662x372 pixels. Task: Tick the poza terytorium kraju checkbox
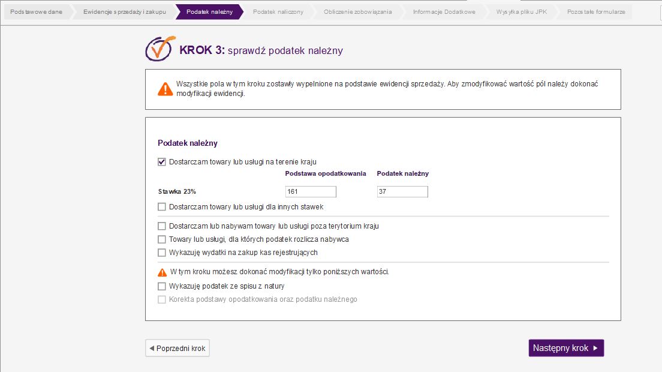pos(162,226)
